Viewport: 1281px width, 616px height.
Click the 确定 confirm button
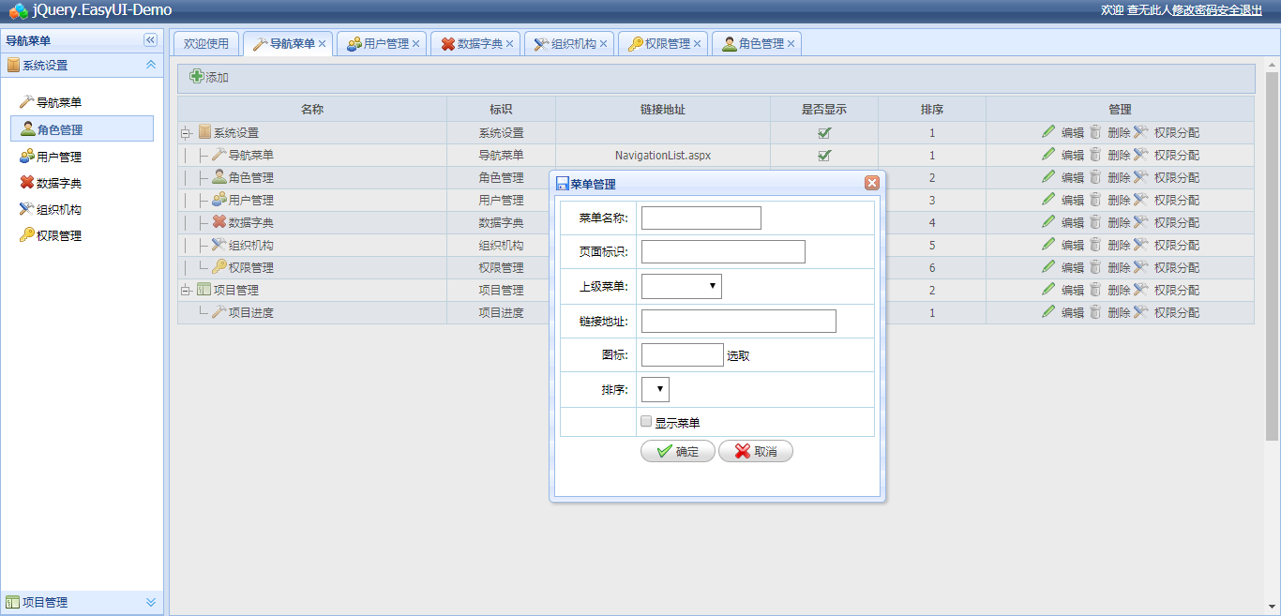[678, 451]
